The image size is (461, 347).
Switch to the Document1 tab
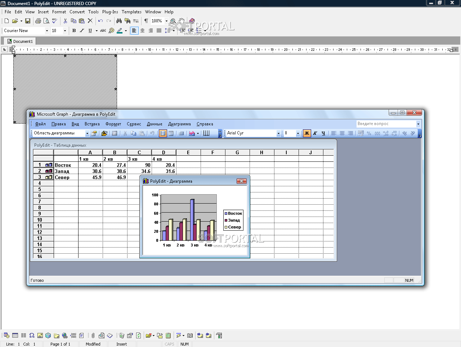point(20,41)
